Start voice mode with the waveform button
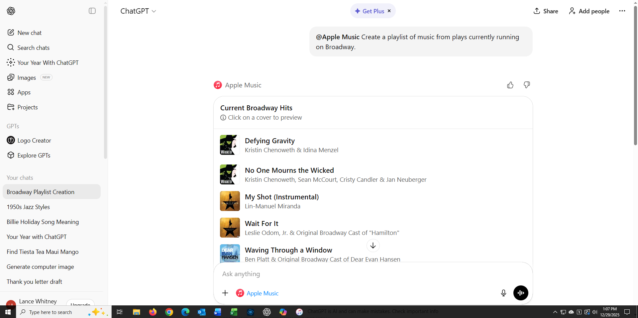This screenshot has width=638, height=318. tap(521, 293)
